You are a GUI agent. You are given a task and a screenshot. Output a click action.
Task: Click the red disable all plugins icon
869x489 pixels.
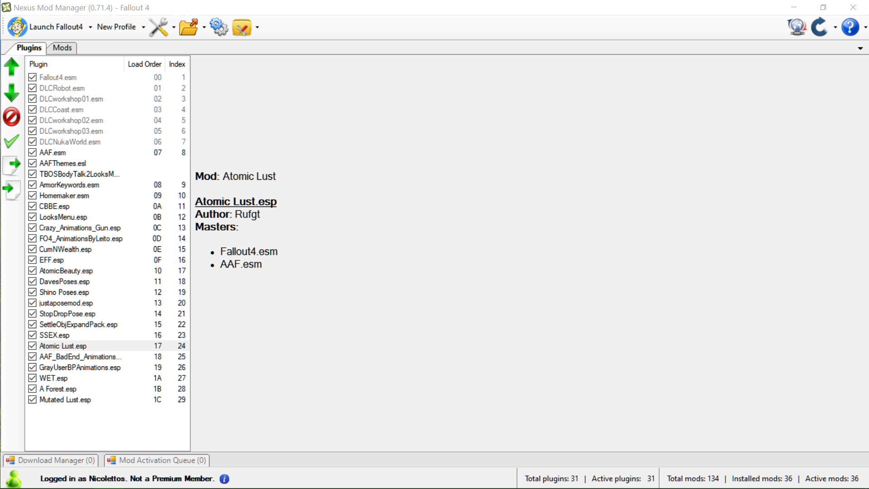tap(12, 117)
